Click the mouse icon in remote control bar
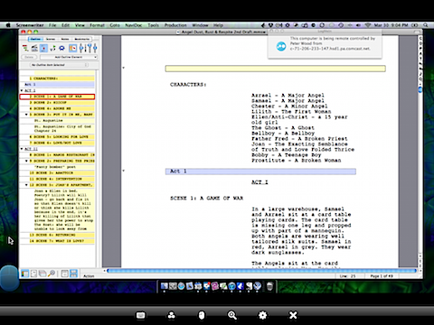 coord(202,315)
